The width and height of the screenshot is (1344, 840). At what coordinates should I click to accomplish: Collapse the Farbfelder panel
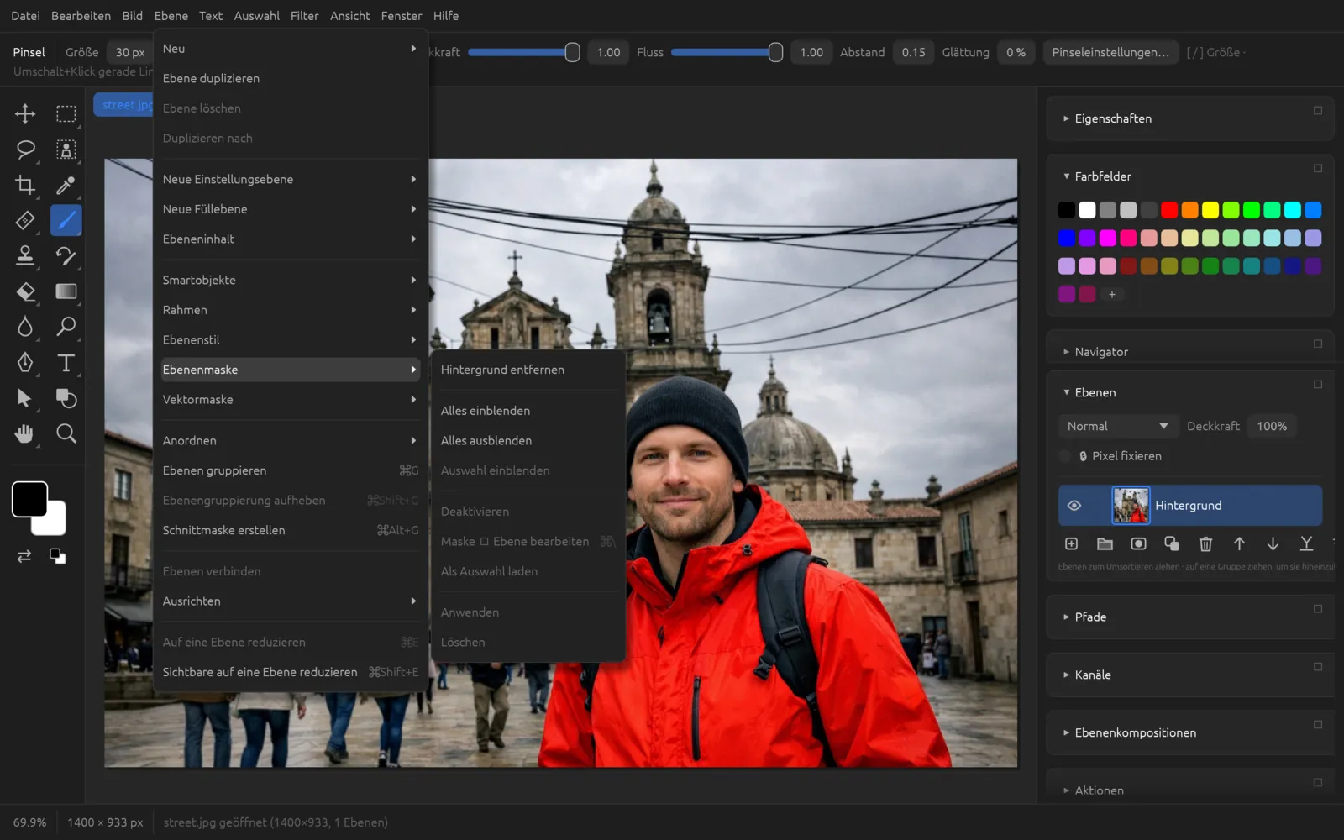(x=1066, y=176)
